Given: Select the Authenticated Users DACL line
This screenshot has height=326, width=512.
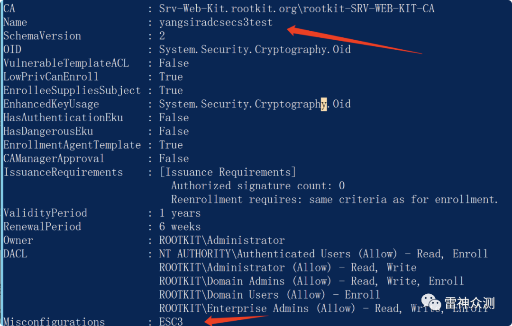Looking at the screenshot, I should click(x=323, y=254).
